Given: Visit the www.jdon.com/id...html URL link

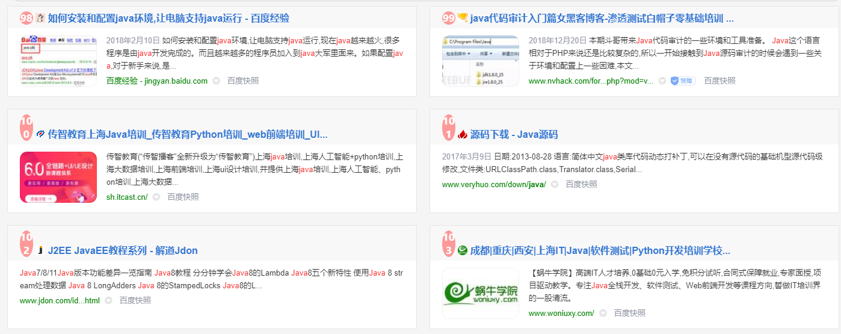Looking at the screenshot, I should (x=60, y=300).
